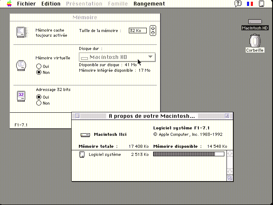Click the Mémoire virtuelle round monitor icon
273x205 pixels.
pyautogui.click(x=21, y=65)
